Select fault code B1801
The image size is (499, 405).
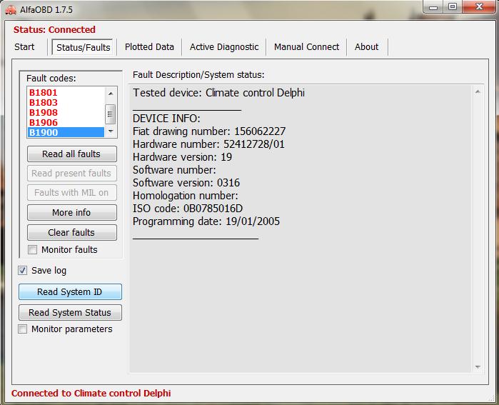click(x=43, y=93)
